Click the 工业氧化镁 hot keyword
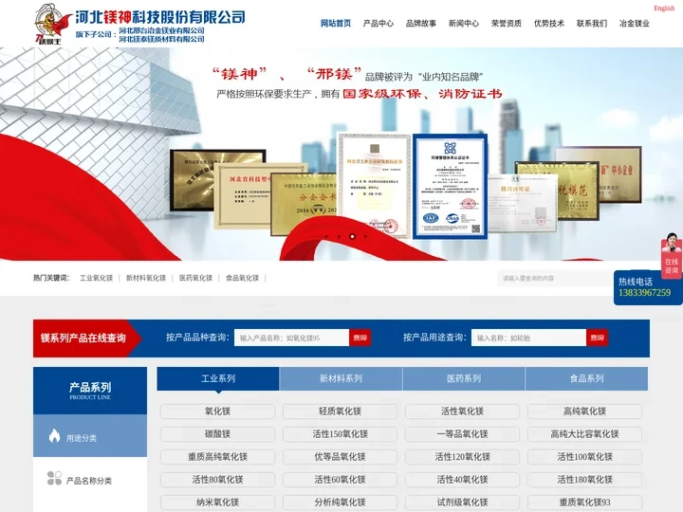 [x=96, y=278]
